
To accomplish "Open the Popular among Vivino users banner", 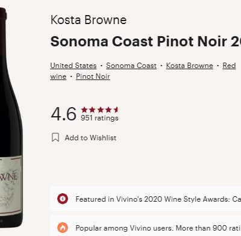I will (146, 228).
